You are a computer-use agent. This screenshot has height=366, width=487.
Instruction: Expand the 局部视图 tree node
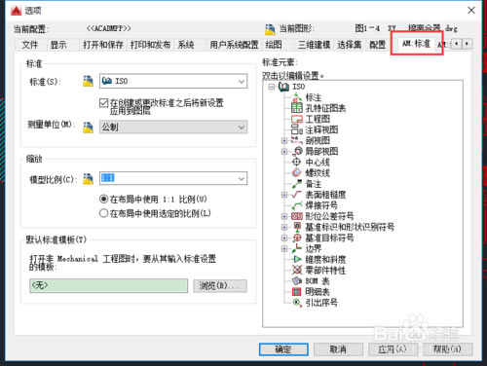coord(284,151)
